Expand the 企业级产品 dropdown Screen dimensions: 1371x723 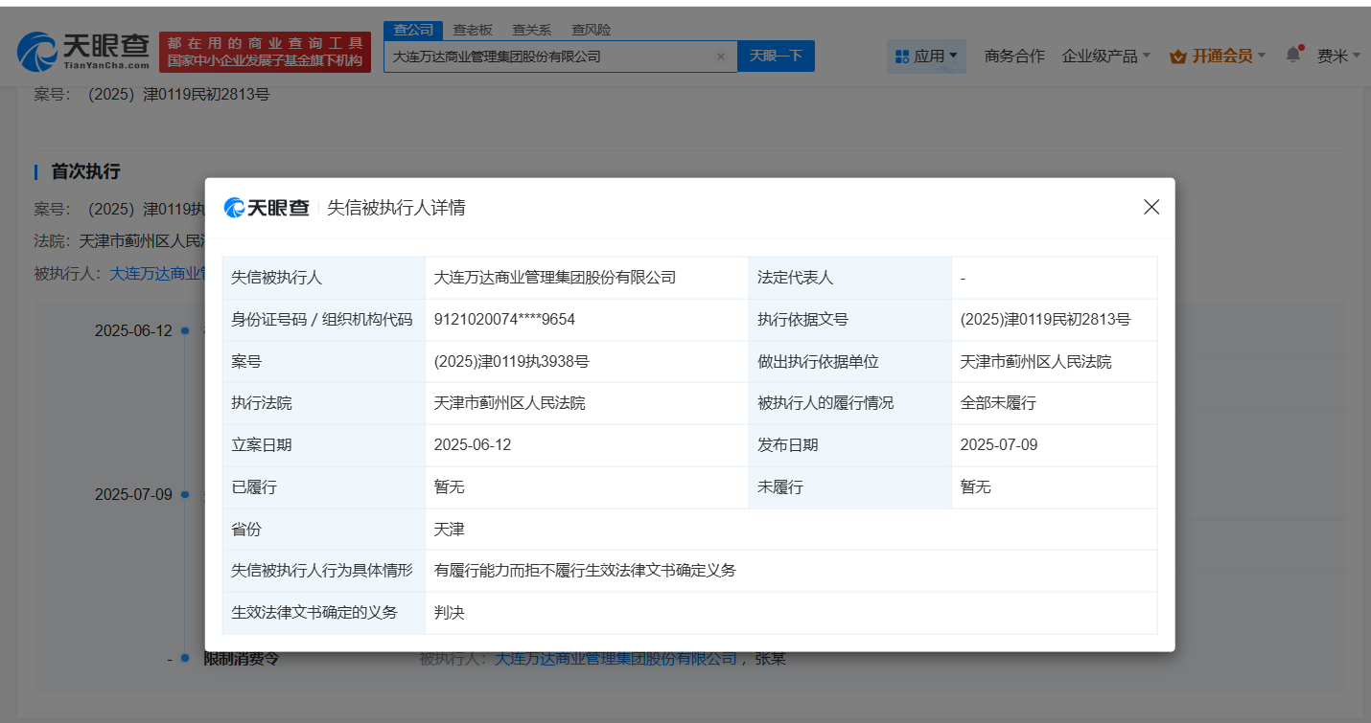1106,56
